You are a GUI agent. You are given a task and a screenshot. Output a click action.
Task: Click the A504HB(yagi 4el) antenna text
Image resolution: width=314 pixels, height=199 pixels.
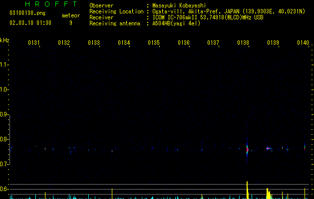click(x=176, y=23)
